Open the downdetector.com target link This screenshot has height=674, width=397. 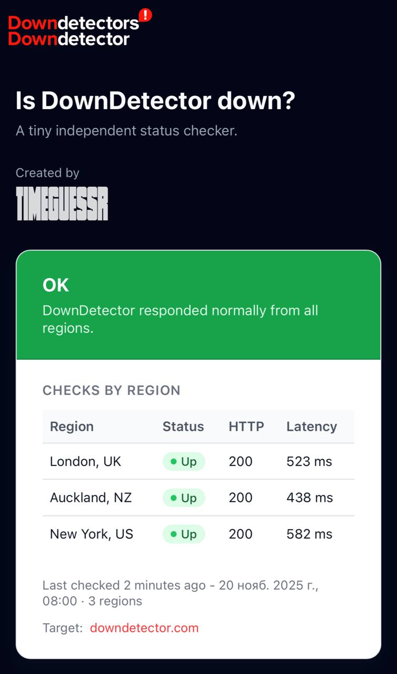(144, 628)
